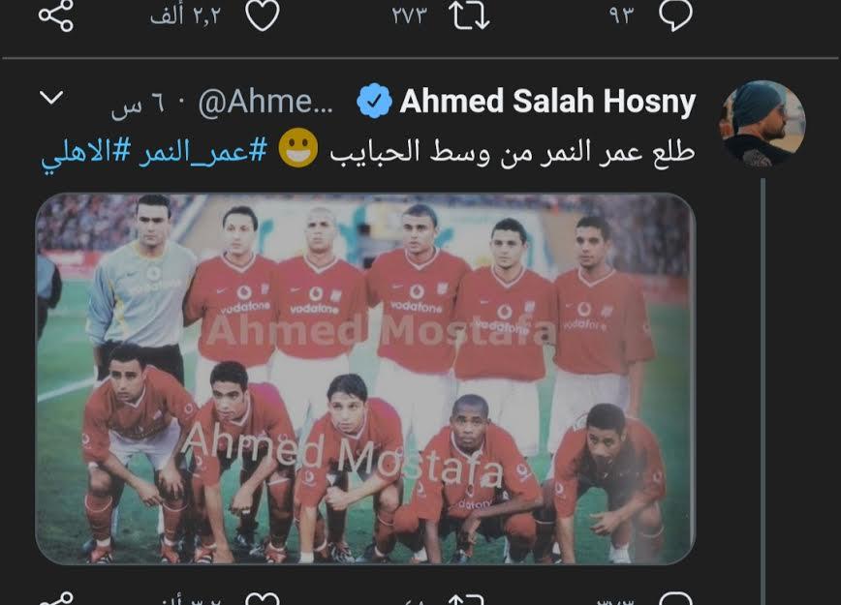Tap the share icon on the top tweet
841x605 pixels.
point(56,15)
